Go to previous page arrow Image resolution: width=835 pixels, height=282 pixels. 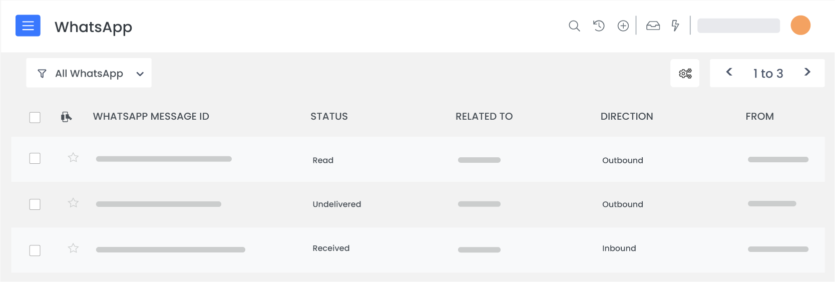coord(729,72)
